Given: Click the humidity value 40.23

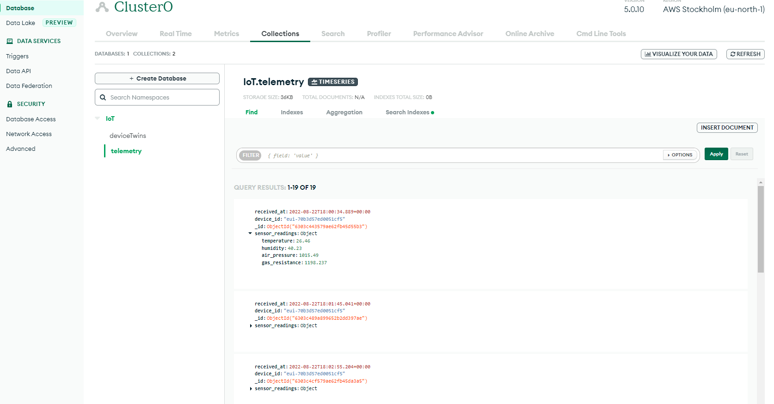Looking at the screenshot, I should 295,249.
